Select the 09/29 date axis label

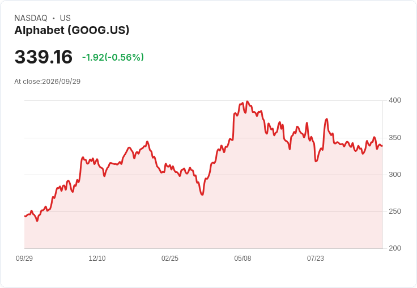coord(24,258)
